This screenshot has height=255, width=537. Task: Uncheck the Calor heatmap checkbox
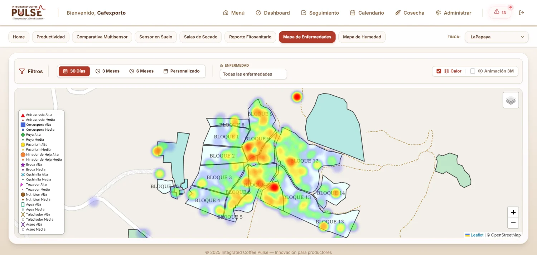[x=439, y=71]
